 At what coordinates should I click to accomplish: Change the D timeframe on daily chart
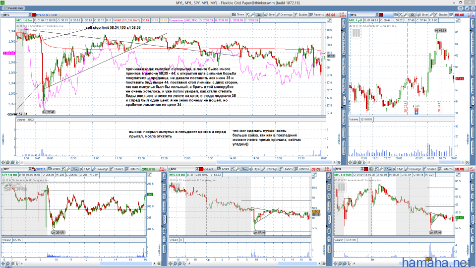412,14
